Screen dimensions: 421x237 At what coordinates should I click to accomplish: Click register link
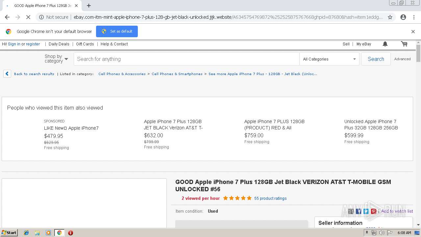[33, 44]
